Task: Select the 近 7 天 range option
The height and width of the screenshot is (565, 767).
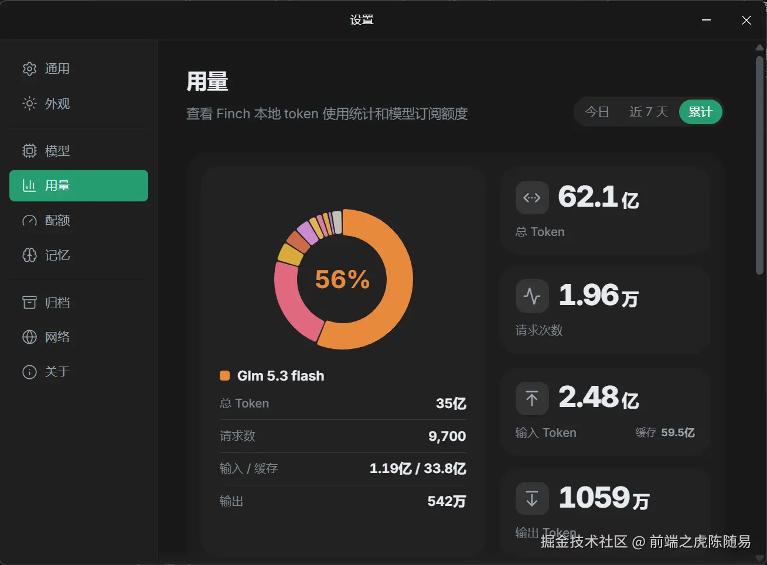Action: point(649,112)
